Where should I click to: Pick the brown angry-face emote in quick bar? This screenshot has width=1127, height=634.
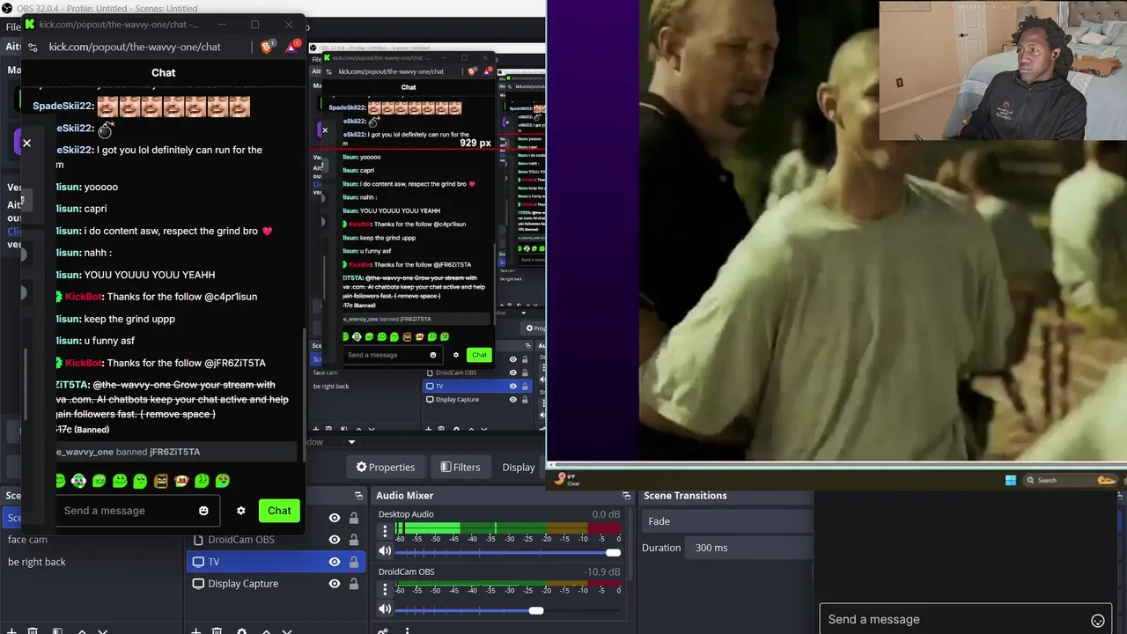[x=161, y=481]
